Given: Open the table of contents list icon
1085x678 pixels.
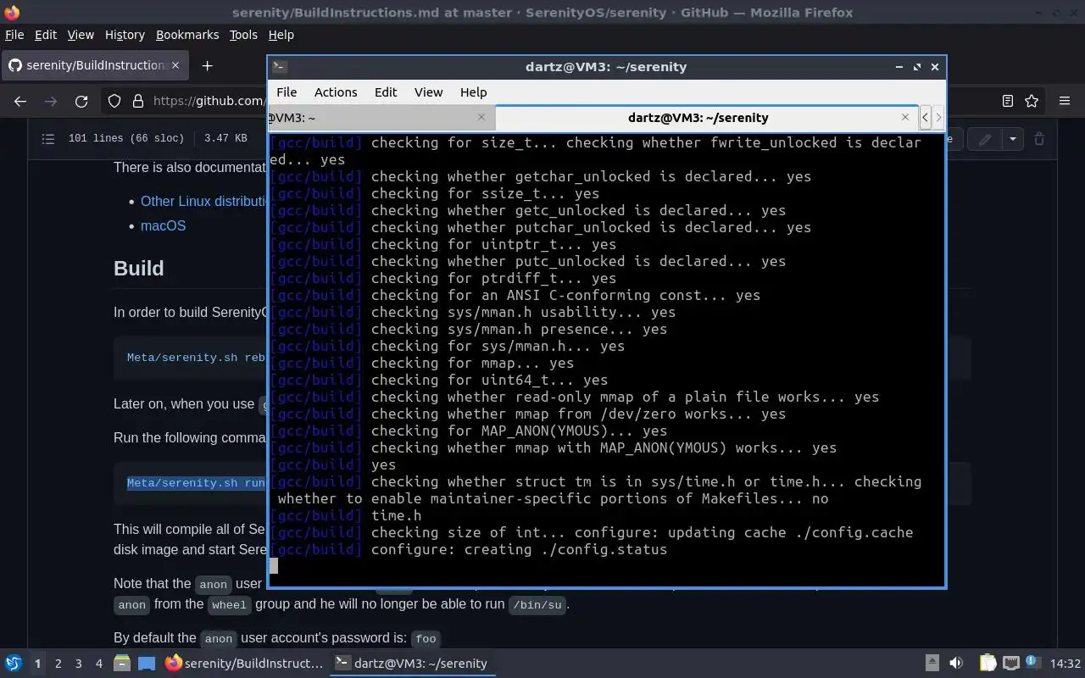Looking at the screenshot, I should [x=48, y=138].
